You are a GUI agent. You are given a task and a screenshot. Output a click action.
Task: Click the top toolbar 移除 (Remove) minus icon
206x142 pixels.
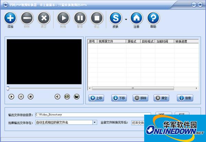[27, 18]
